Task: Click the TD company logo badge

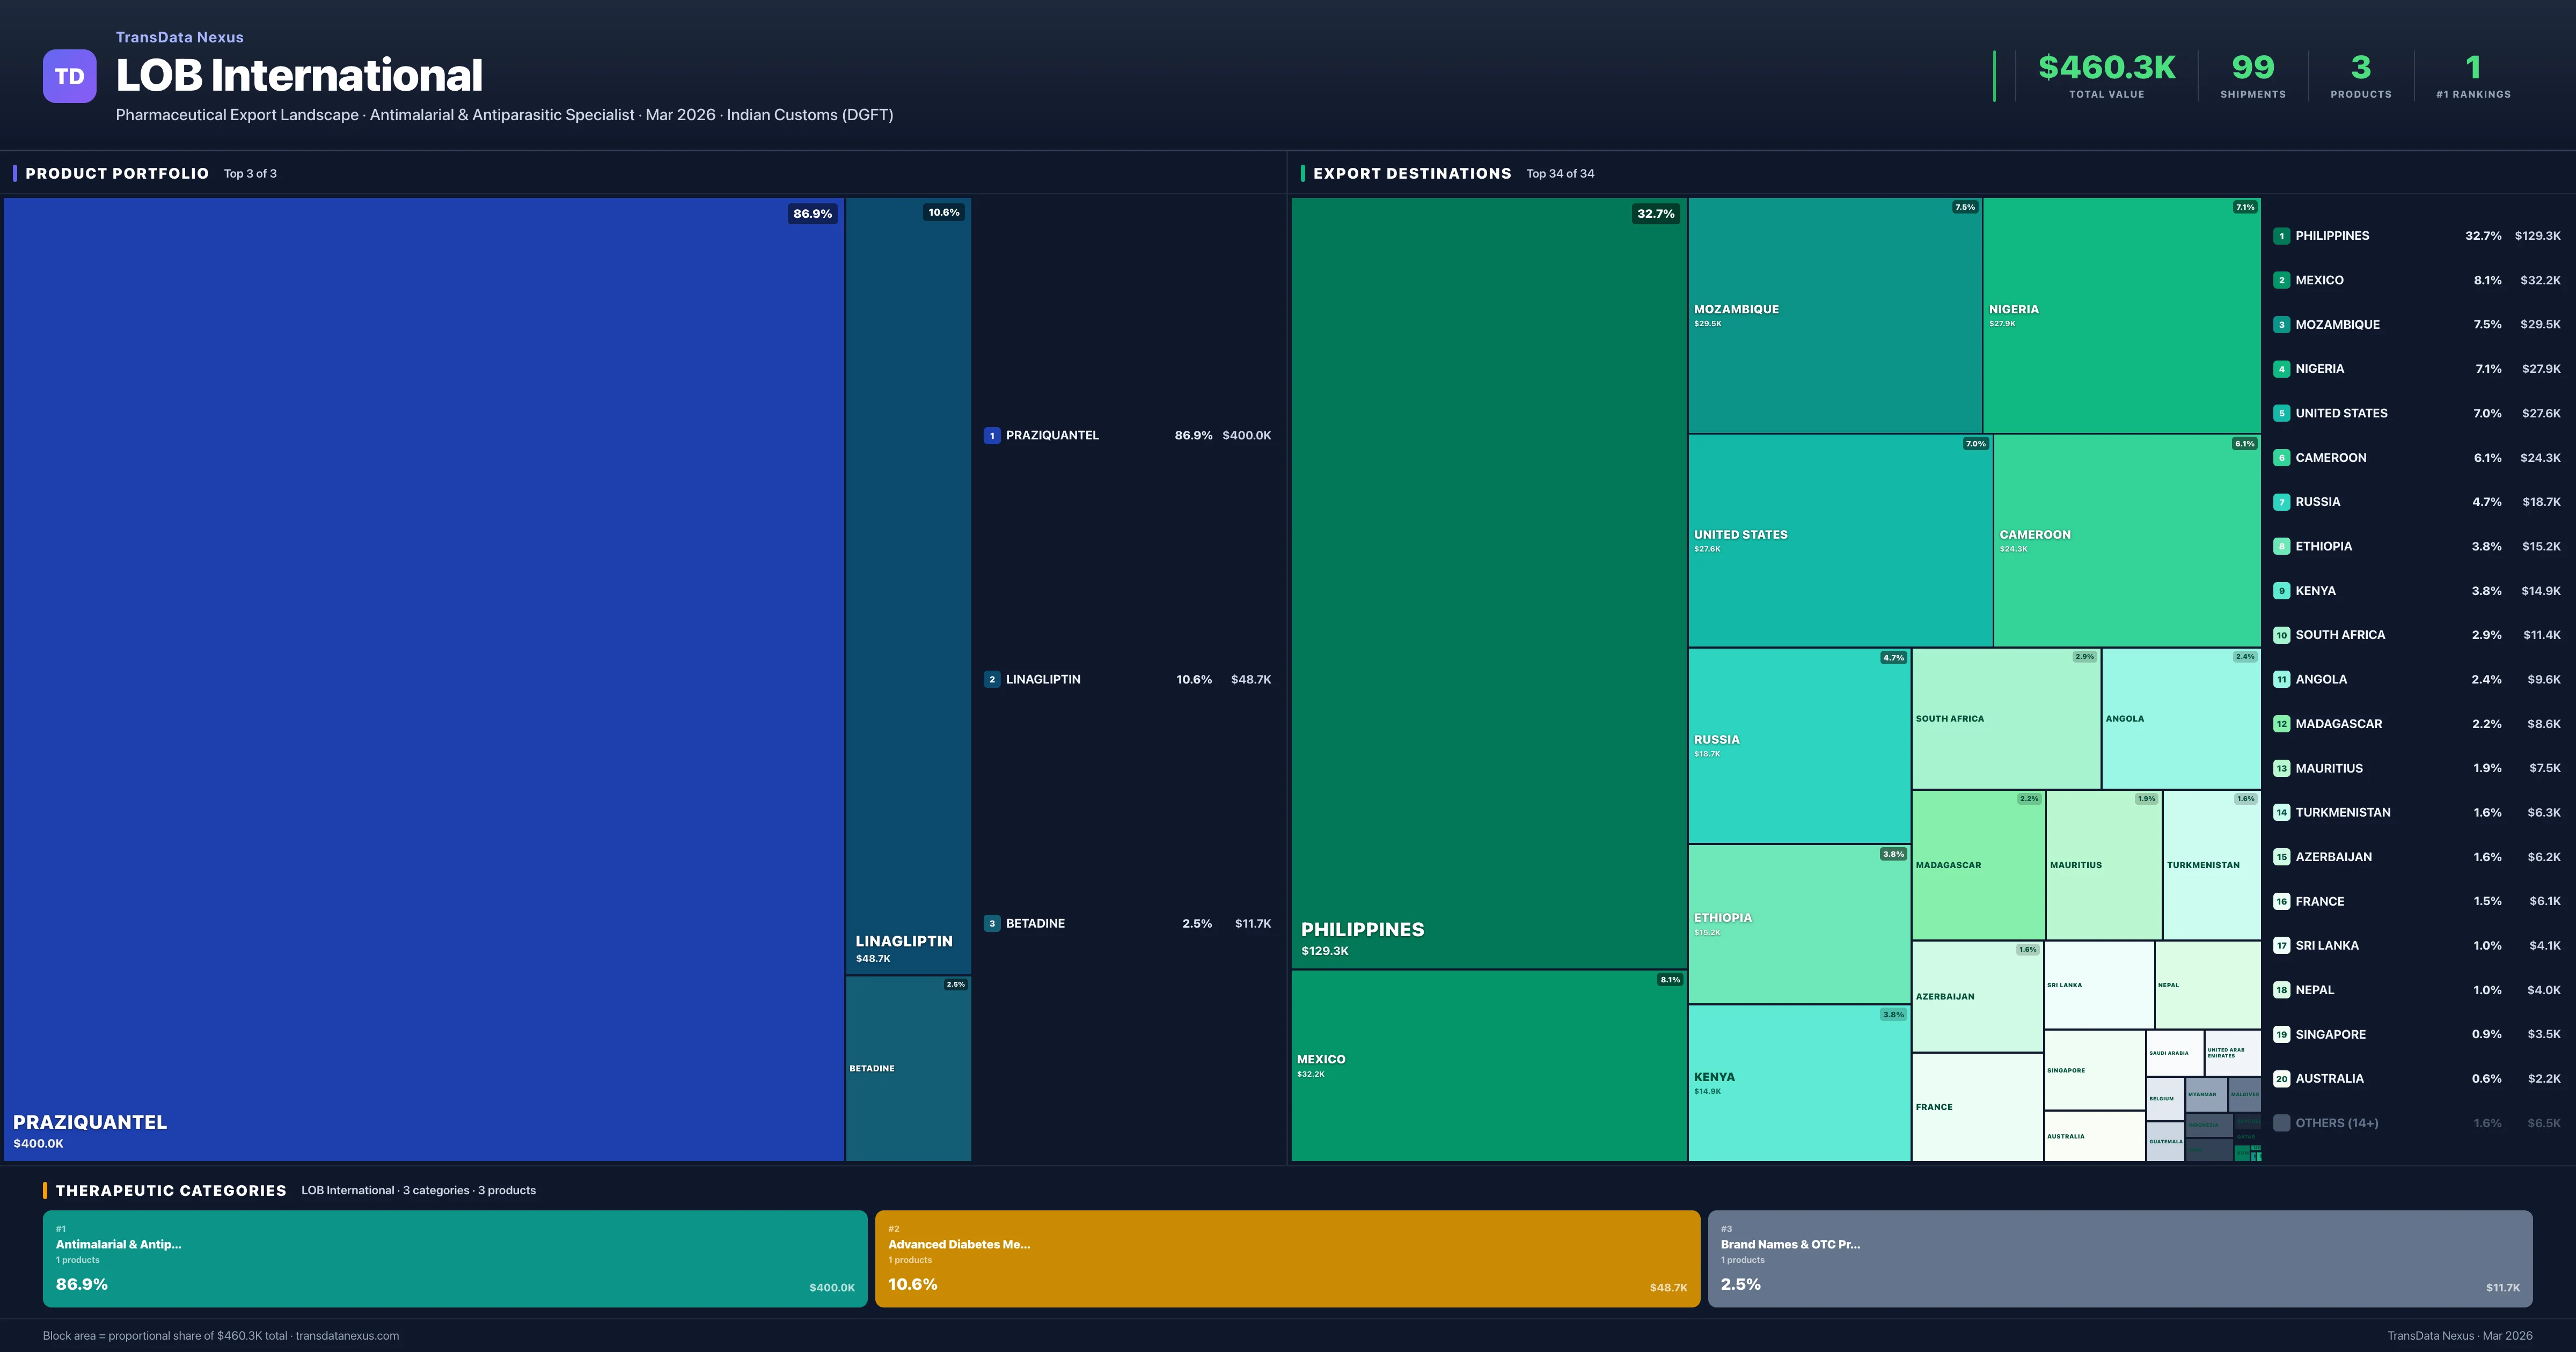Action: point(69,76)
